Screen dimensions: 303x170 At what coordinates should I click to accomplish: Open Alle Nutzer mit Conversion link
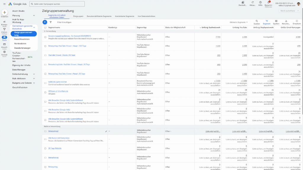pos(59,138)
